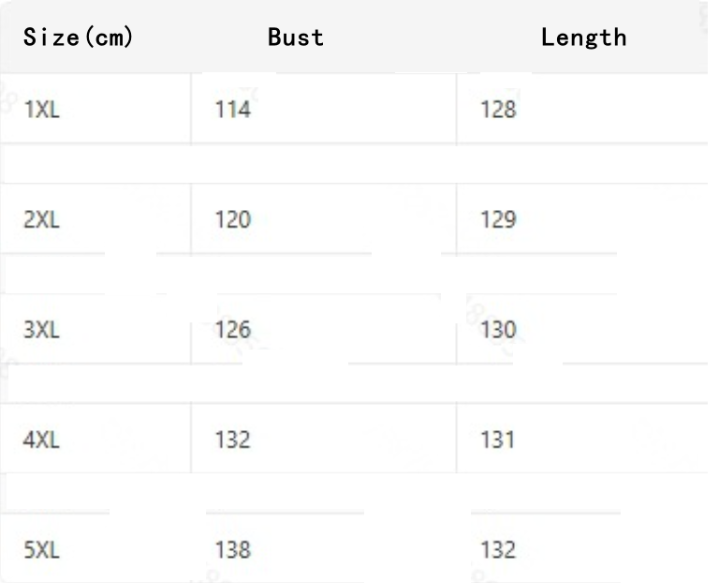Pick the 5XL length measurement 132
Viewport: 719px width, 583px height.
click(497, 550)
